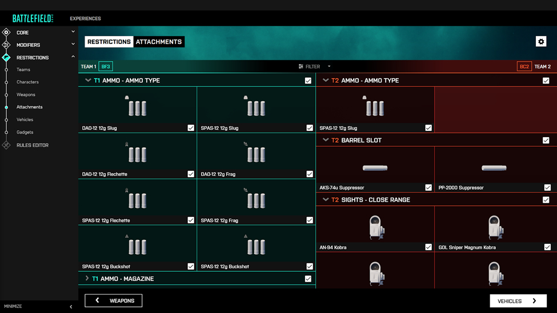Click the filter sliders icon
557x313 pixels.
(x=301, y=67)
